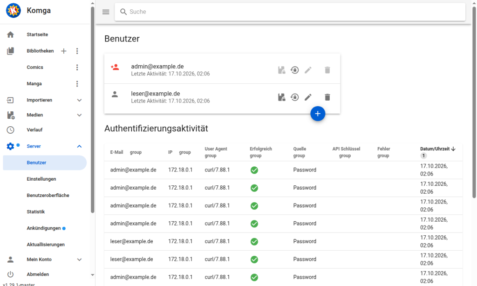Open the Bibliotheken three-dot menu
The width and height of the screenshot is (477, 286).
(77, 51)
